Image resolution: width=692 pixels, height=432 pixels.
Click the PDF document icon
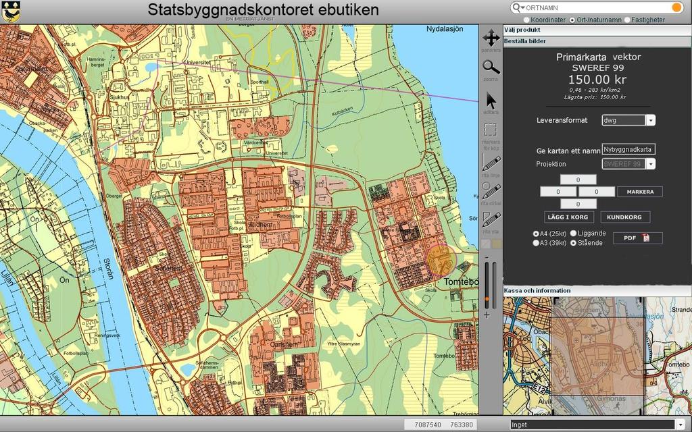646,238
